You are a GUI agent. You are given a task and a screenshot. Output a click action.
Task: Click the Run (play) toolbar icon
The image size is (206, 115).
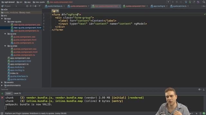[x=173, y=2]
